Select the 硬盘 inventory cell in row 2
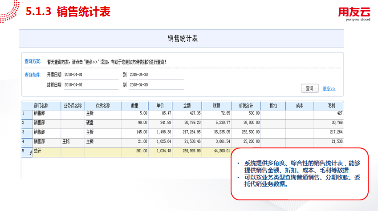Viewport: 378px width, 211px height. [103, 124]
